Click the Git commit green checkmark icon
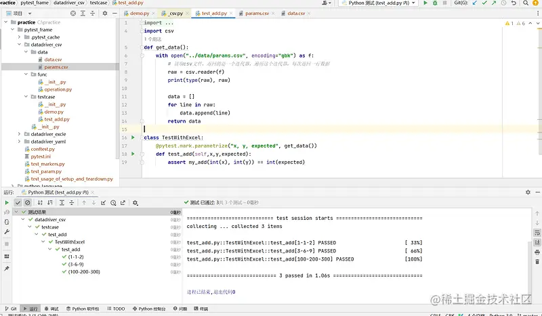 point(484,3)
